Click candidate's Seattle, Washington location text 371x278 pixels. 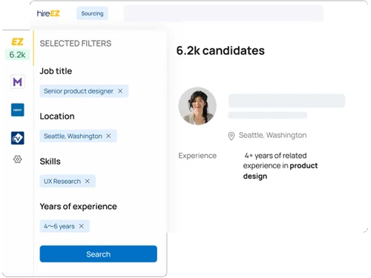pos(272,135)
